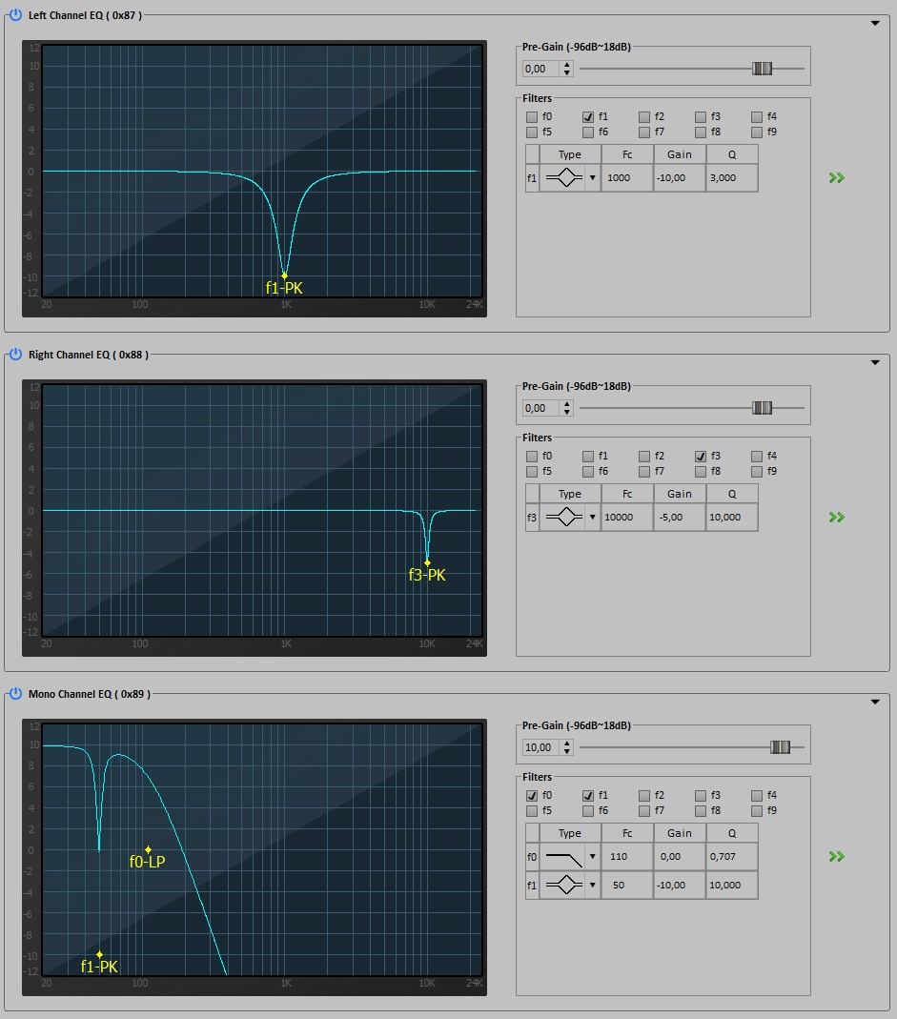The height and width of the screenshot is (1019, 897).
Task: Disable f0 filter in Mono Channel EQ
Action: coord(532,795)
